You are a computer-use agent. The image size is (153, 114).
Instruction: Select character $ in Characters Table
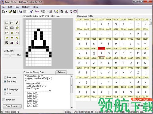pyautogui.click(x=109, y=24)
